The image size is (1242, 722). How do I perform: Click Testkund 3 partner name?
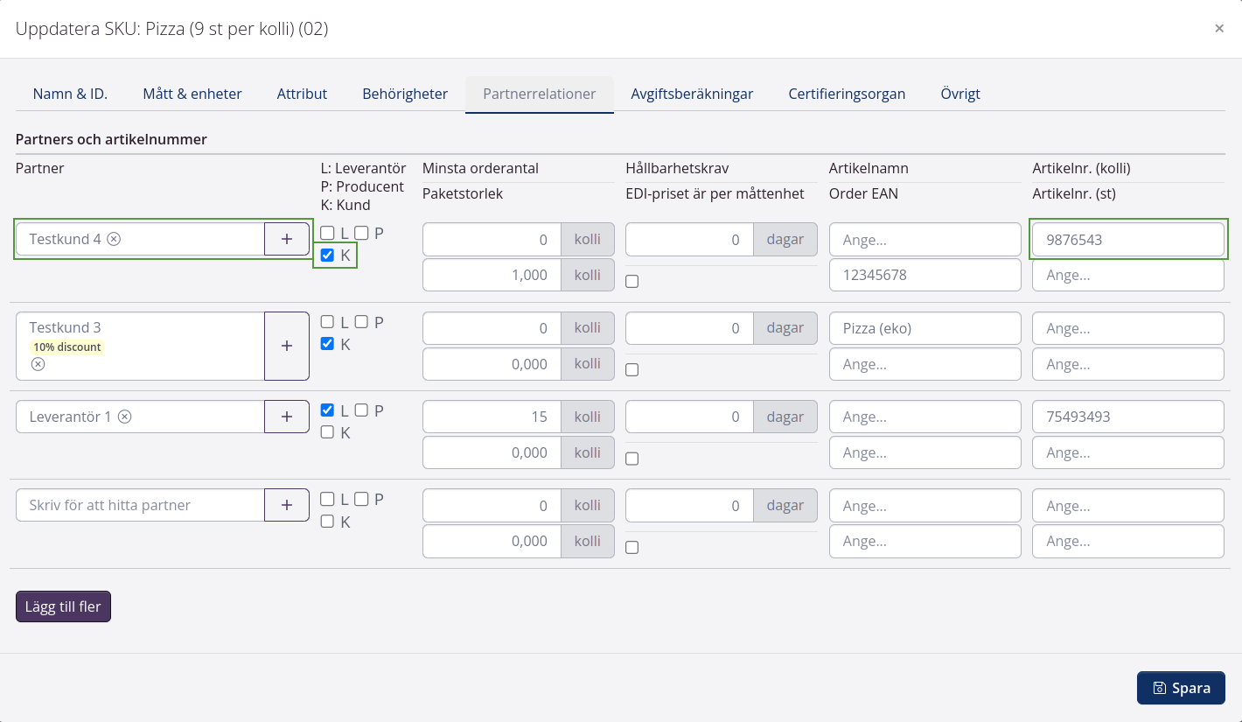click(65, 327)
